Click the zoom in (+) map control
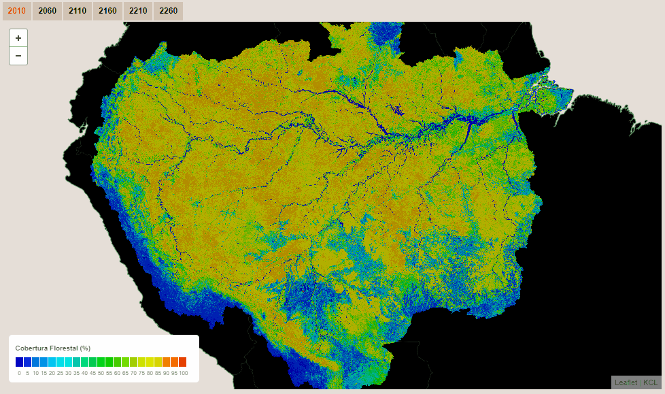Viewport: 665px width, 394px height. pyautogui.click(x=18, y=37)
